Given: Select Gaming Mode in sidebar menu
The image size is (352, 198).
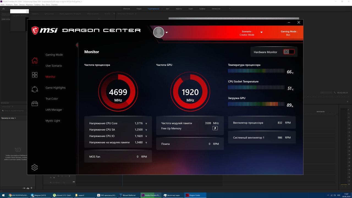Looking at the screenshot, I should click(54, 55).
